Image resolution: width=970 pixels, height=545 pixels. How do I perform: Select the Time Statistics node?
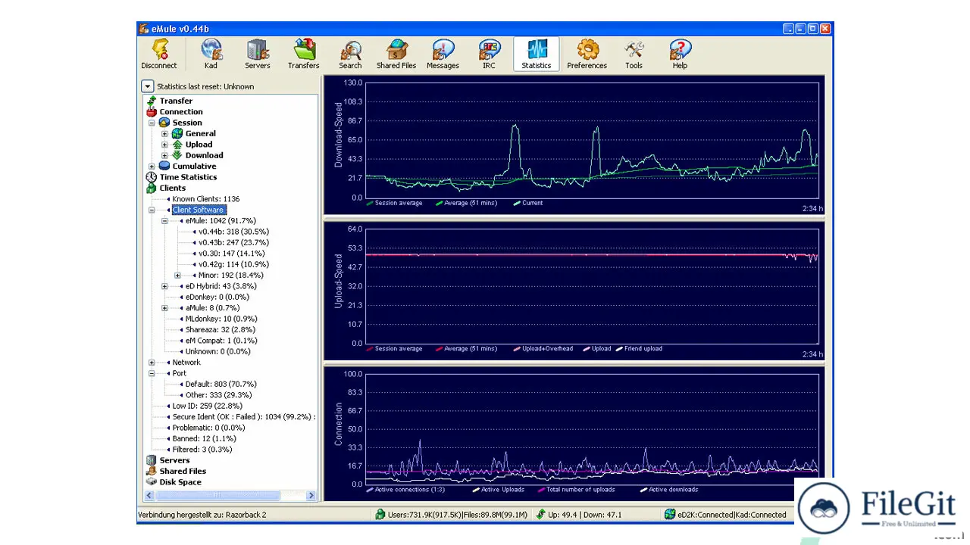[x=188, y=177]
